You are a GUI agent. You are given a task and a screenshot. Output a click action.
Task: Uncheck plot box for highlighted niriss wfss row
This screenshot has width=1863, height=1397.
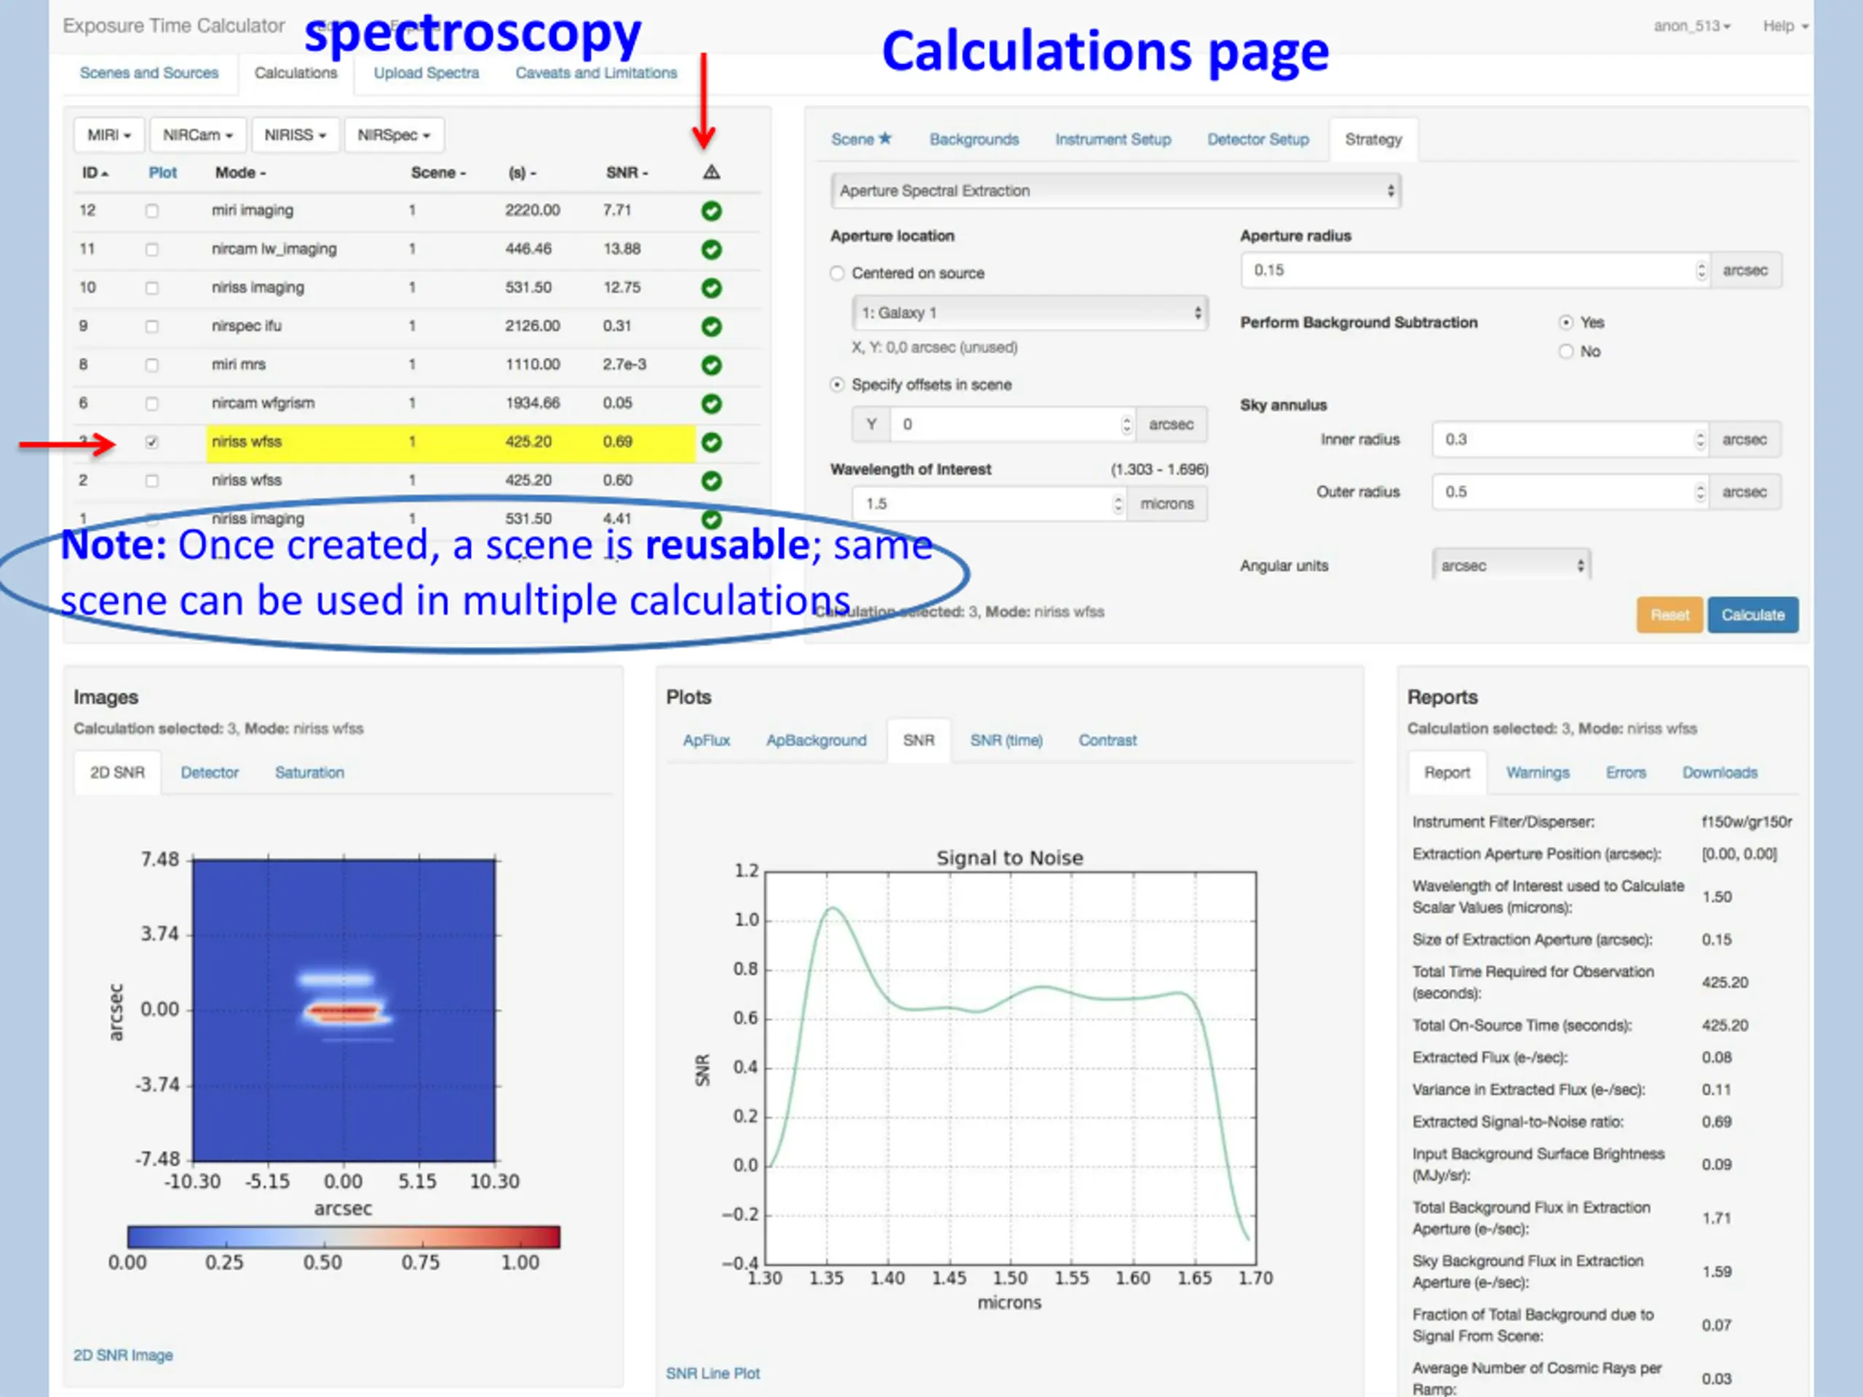pos(151,442)
